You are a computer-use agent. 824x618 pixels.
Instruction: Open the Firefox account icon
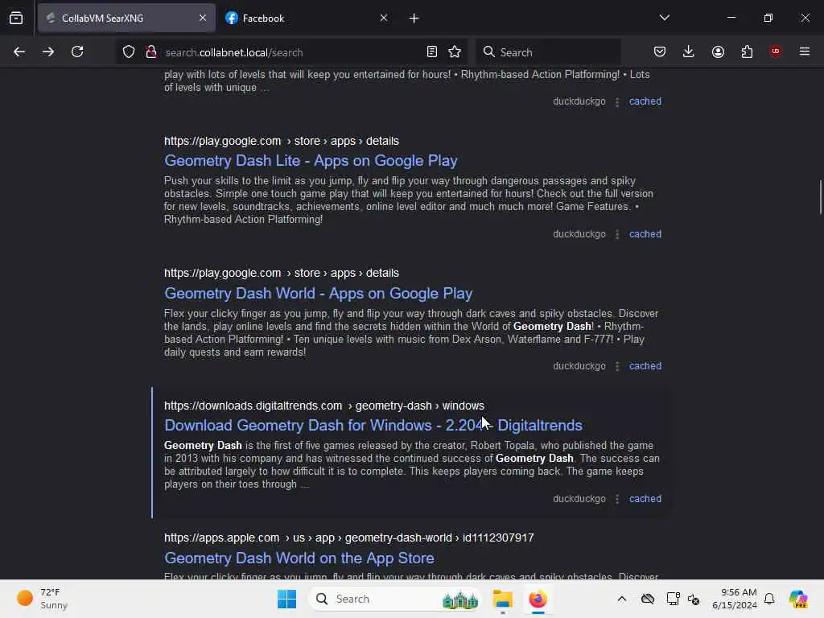pyautogui.click(x=719, y=52)
